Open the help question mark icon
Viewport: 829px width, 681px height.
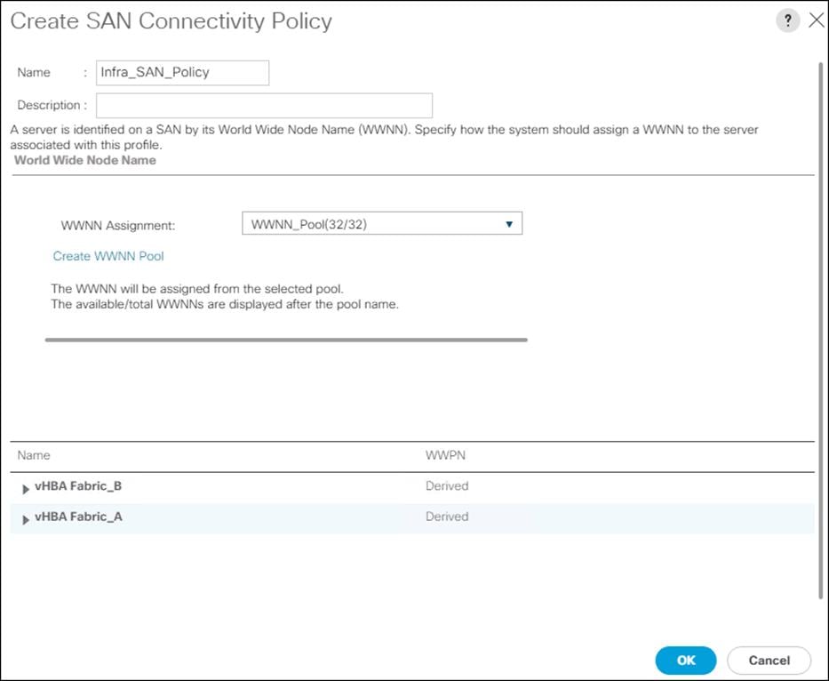[x=788, y=20]
